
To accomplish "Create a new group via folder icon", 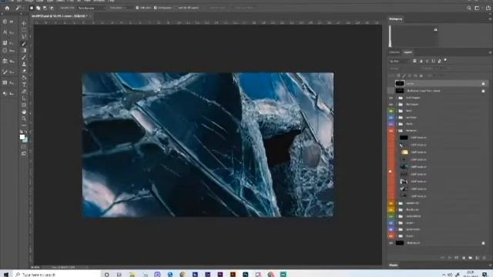I will (x=471, y=258).
